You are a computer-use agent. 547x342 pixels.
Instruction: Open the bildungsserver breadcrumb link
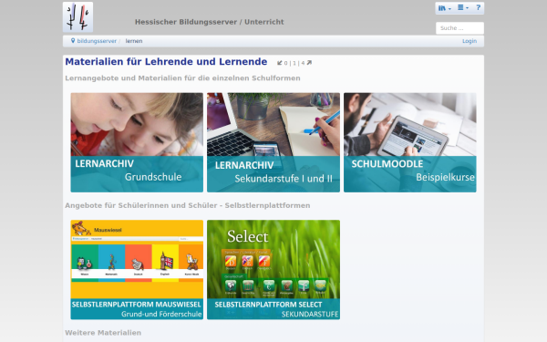point(97,41)
